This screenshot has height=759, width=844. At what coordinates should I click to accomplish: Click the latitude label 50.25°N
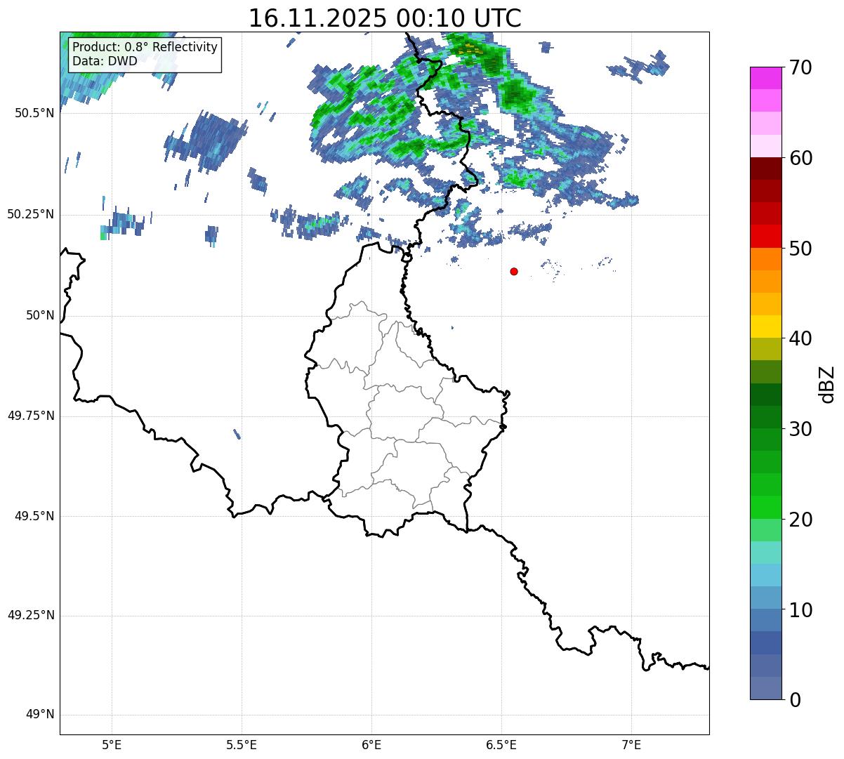(31, 214)
